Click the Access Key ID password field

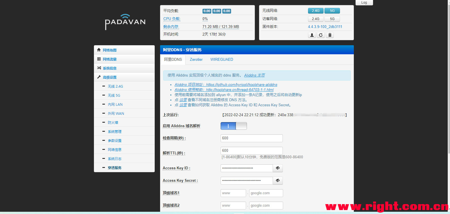click(247, 168)
